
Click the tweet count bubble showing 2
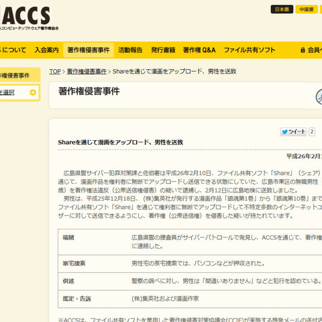tap(312, 131)
